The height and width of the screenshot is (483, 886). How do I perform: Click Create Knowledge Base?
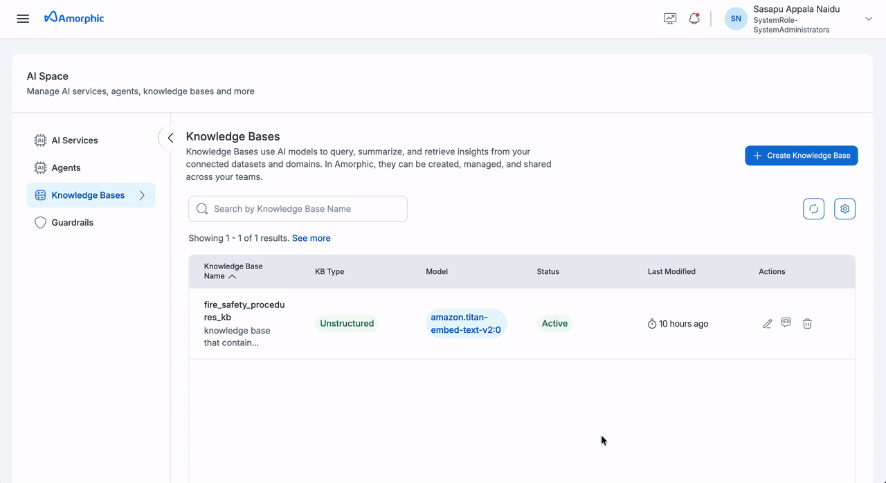pyautogui.click(x=801, y=155)
